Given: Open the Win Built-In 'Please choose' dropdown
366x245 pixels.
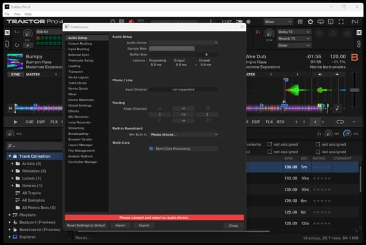Looking at the screenshot, I should 184,135.
